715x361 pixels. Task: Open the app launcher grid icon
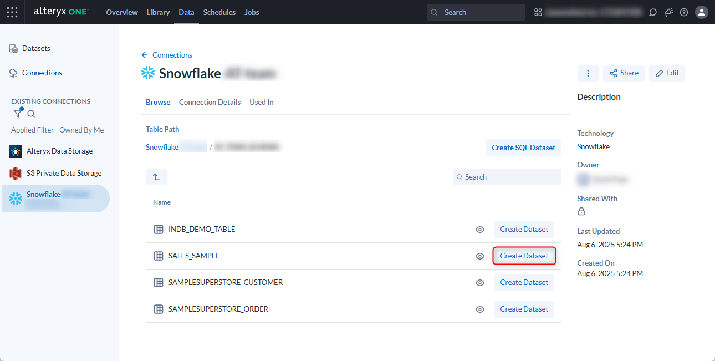tap(12, 12)
